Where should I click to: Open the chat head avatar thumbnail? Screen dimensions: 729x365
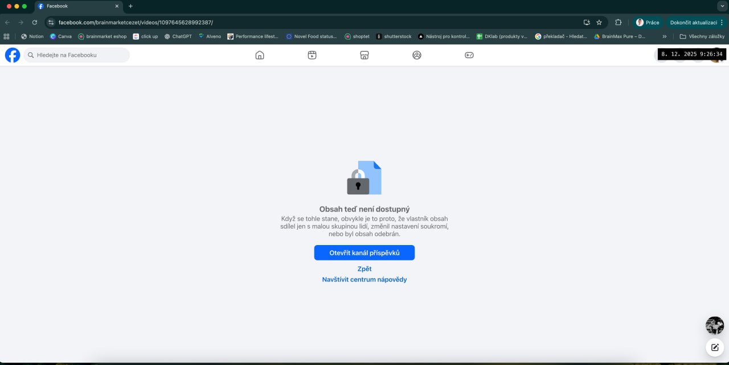pos(715,325)
